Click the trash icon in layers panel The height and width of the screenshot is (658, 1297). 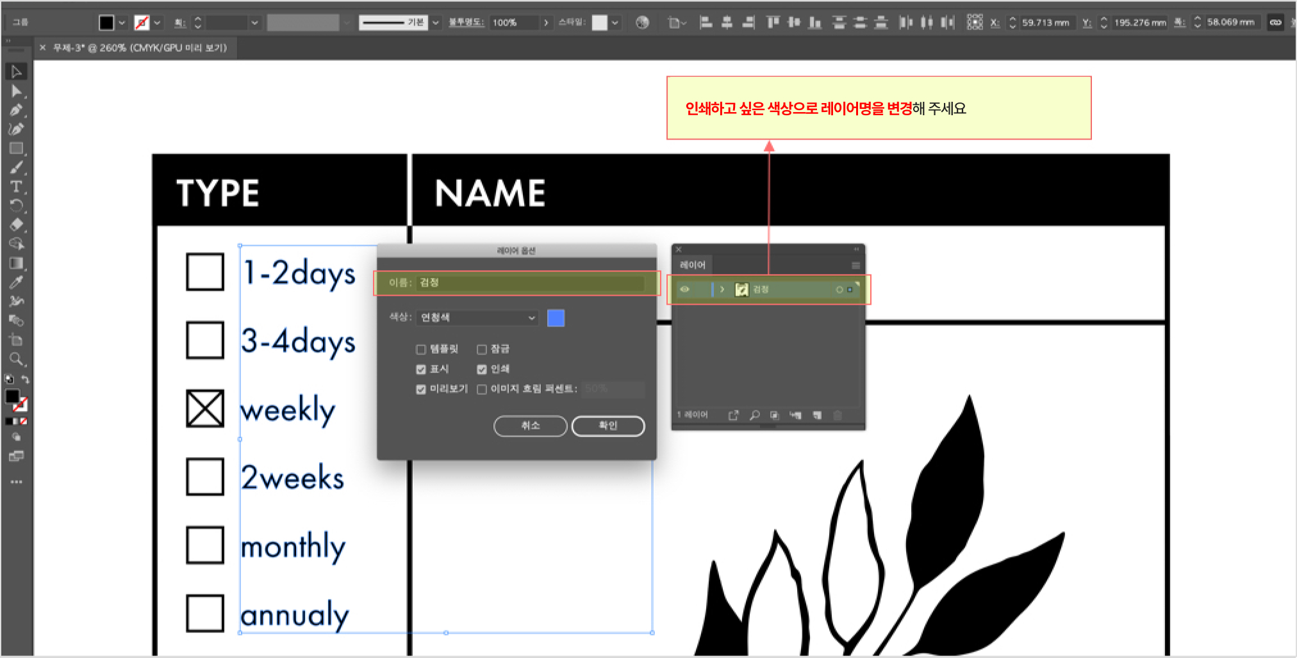point(838,415)
